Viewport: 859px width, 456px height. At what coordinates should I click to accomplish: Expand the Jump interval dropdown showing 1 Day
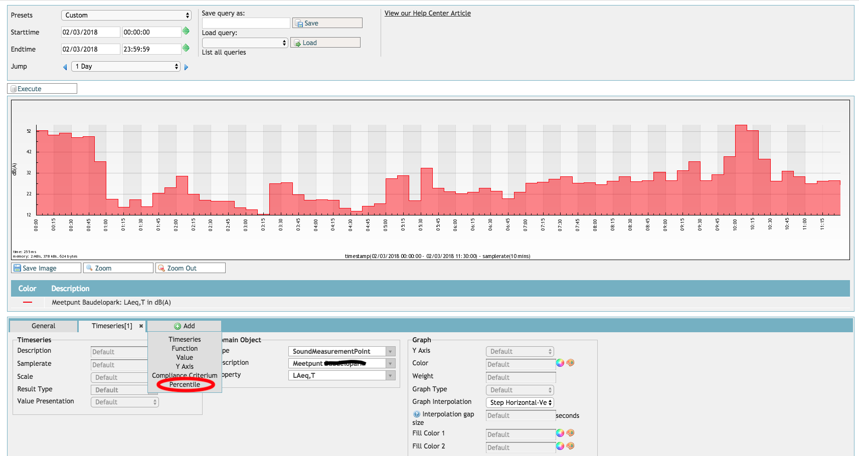click(126, 67)
